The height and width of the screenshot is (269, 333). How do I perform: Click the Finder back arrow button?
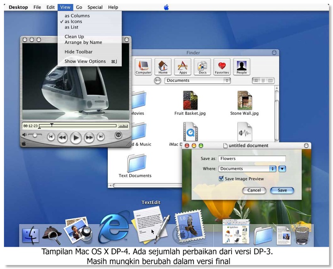[x=158, y=81]
